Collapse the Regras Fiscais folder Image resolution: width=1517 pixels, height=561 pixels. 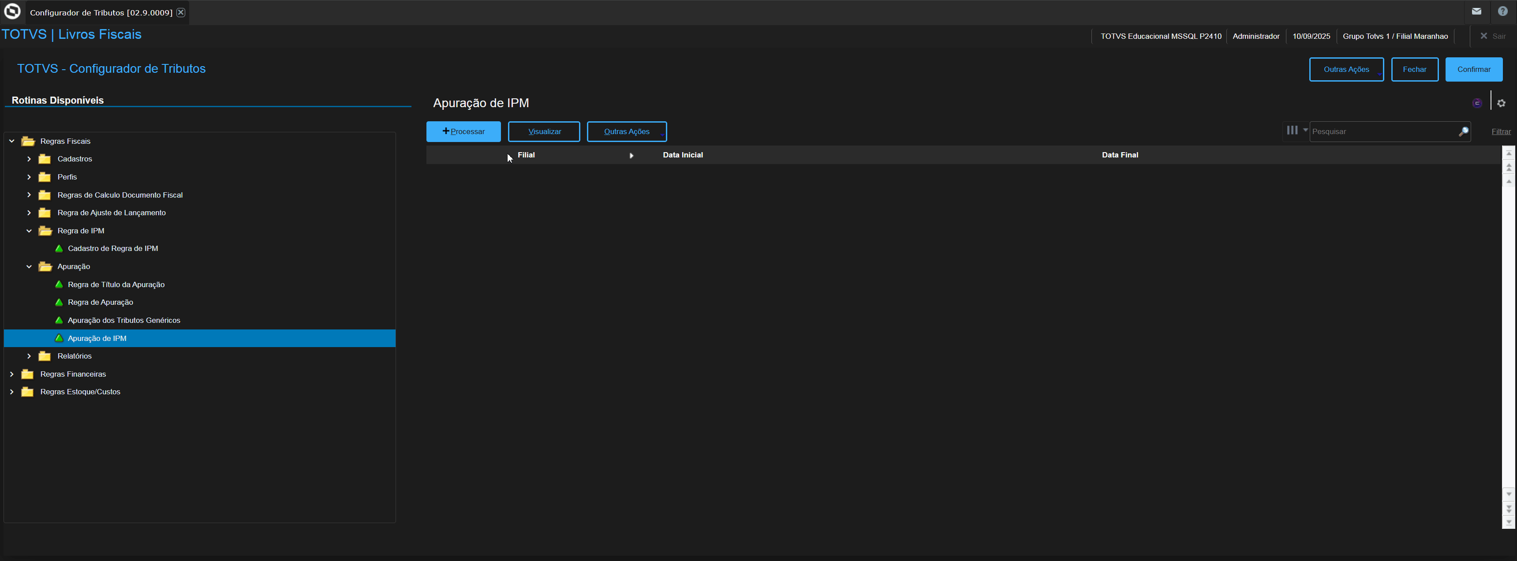(12, 141)
